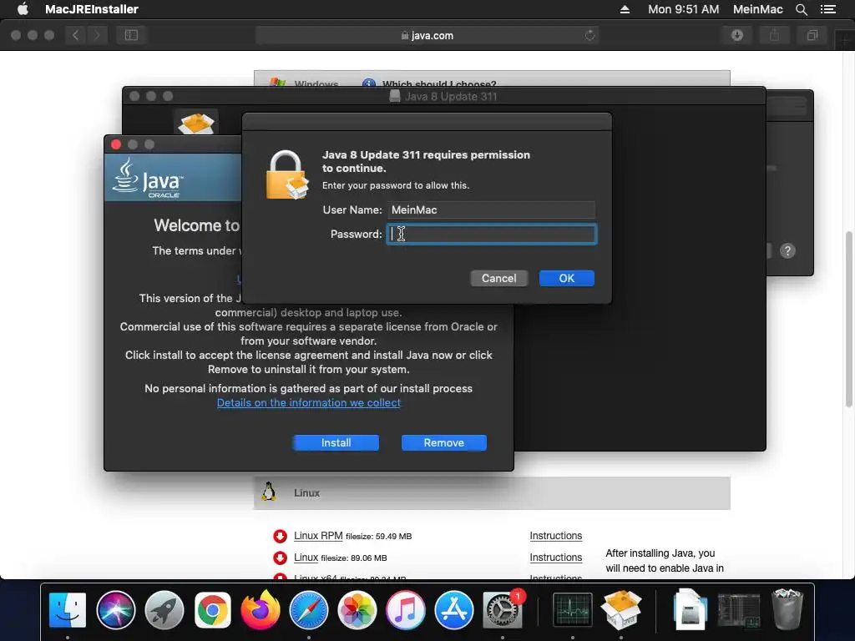Viewport: 855px width, 641px height.
Task: Click the help question mark button
Action: click(787, 250)
